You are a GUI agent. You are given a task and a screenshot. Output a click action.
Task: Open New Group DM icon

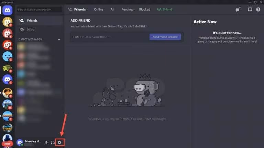238,9
